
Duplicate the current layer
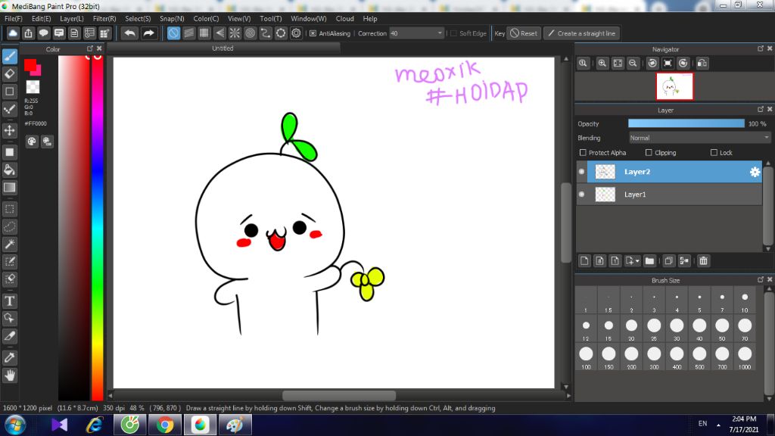(669, 261)
